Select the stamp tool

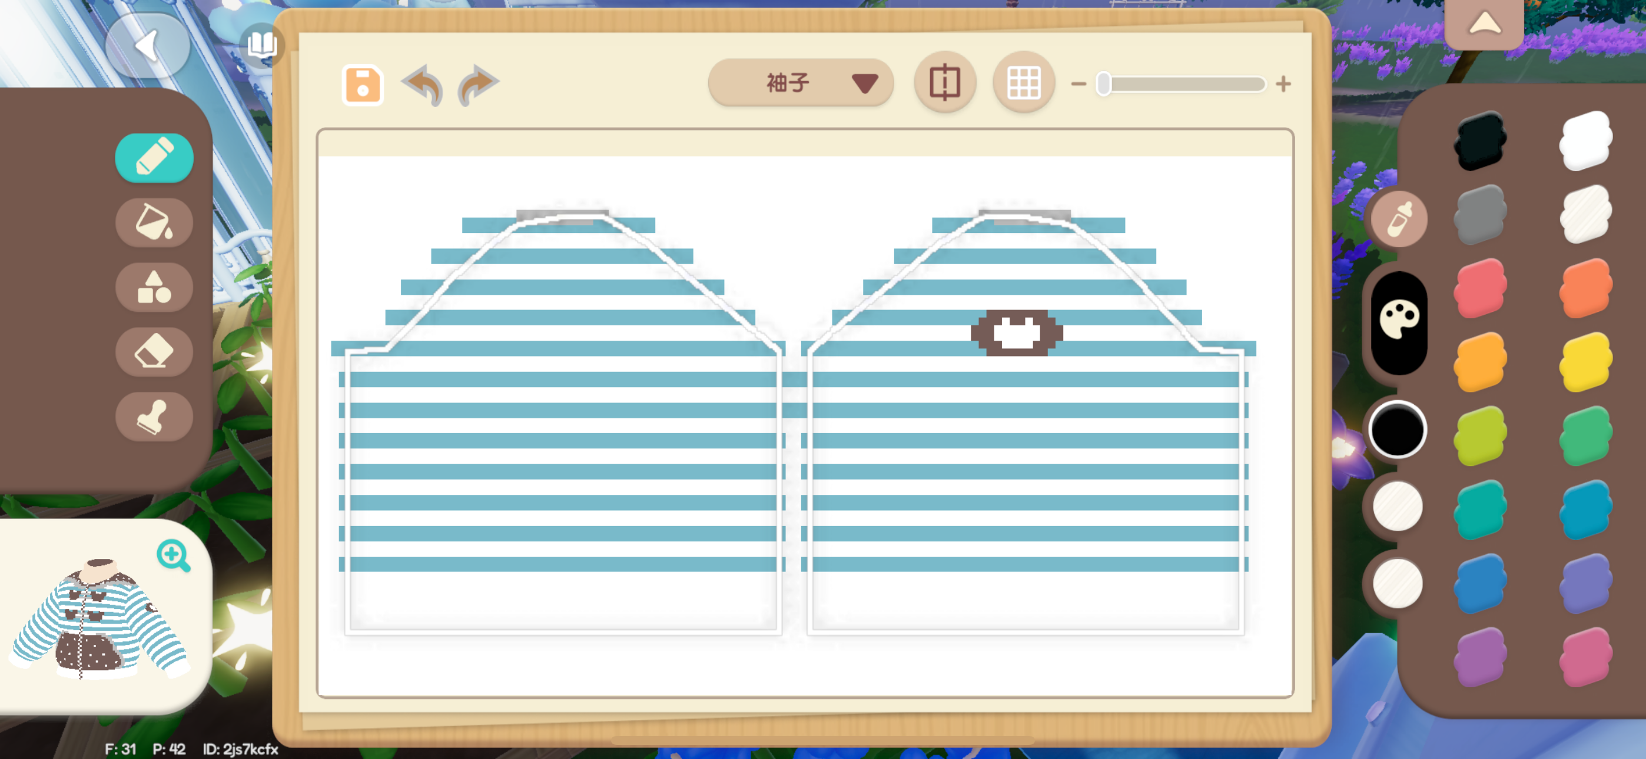point(154,417)
